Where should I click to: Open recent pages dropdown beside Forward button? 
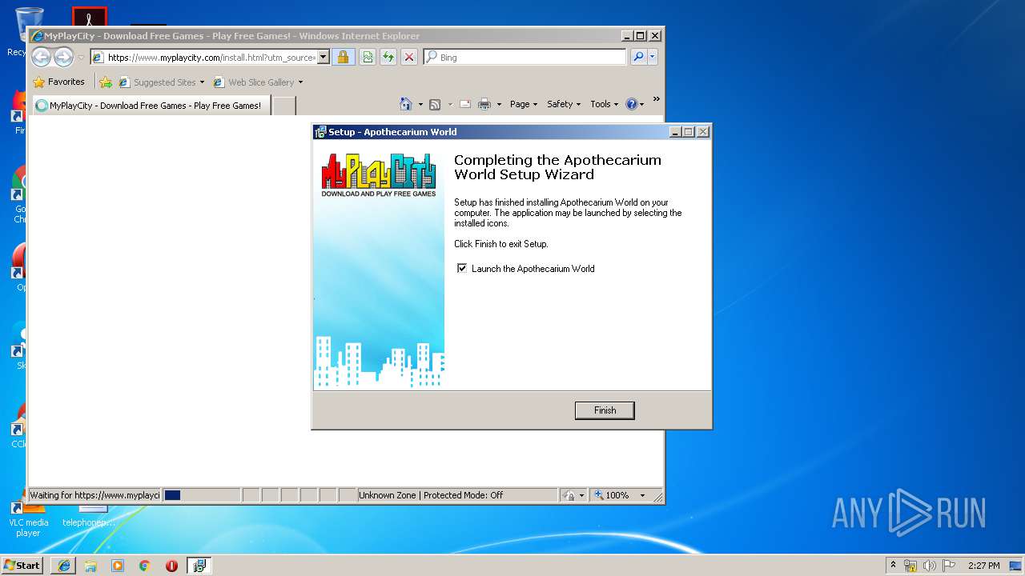(x=81, y=58)
